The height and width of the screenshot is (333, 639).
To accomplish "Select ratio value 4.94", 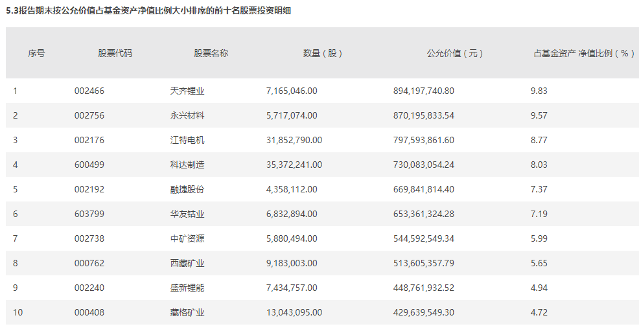I will (539, 288).
